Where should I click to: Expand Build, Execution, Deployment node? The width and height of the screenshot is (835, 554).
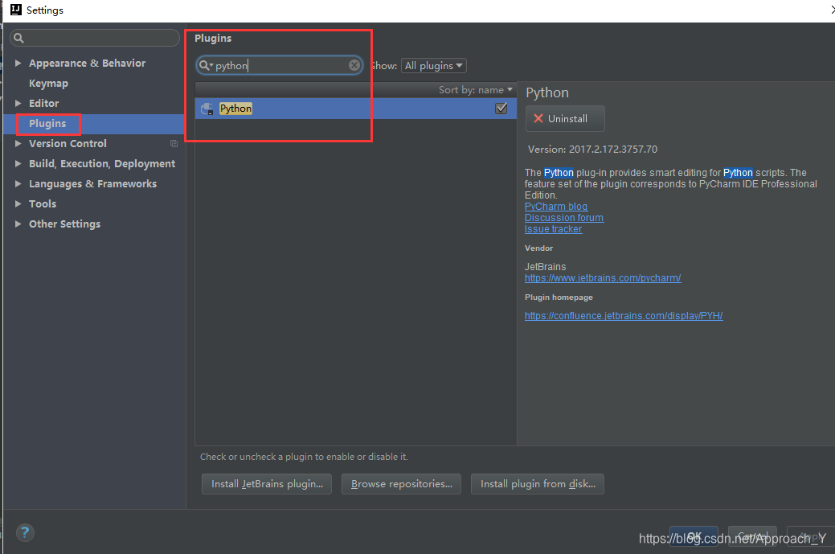point(18,163)
